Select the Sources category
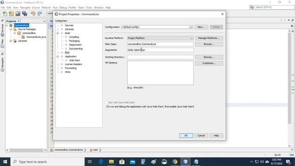 (69, 25)
